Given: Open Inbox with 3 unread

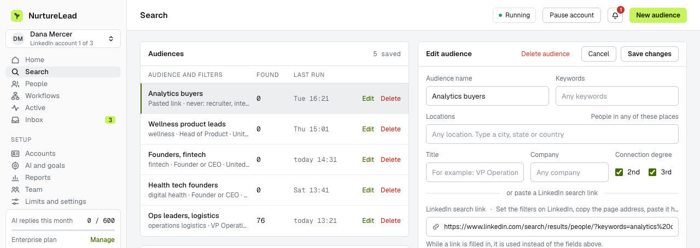Looking at the screenshot, I should [63, 120].
